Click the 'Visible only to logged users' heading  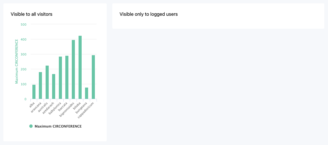click(x=149, y=14)
